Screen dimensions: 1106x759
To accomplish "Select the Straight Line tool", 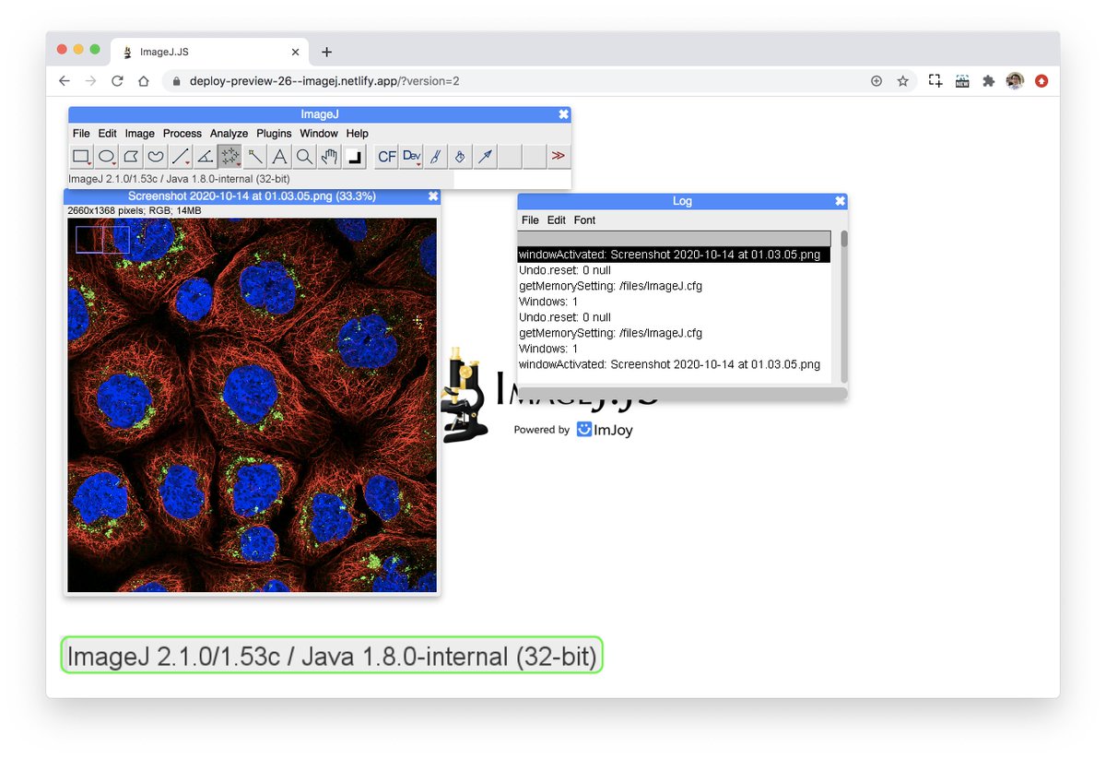I will coord(181,157).
